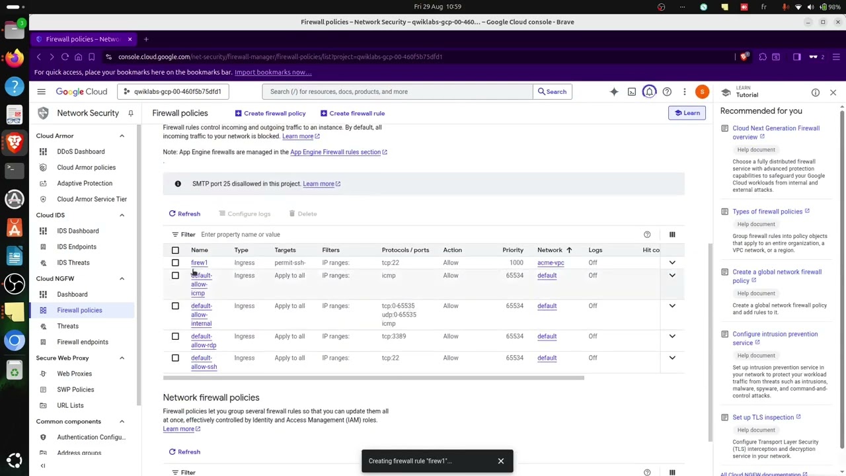Open the user account avatar
The height and width of the screenshot is (476, 846).
(x=703, y=92)
